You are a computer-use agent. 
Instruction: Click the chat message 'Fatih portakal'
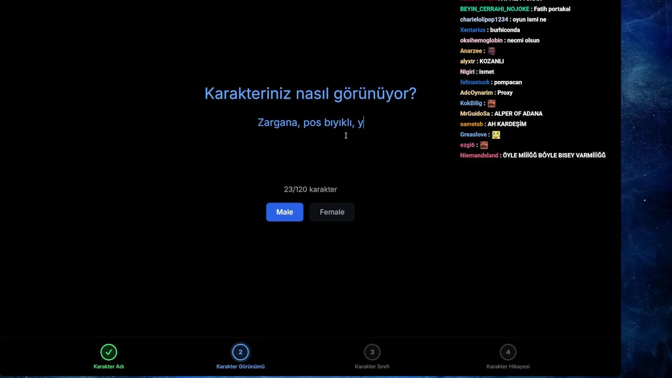552,9
